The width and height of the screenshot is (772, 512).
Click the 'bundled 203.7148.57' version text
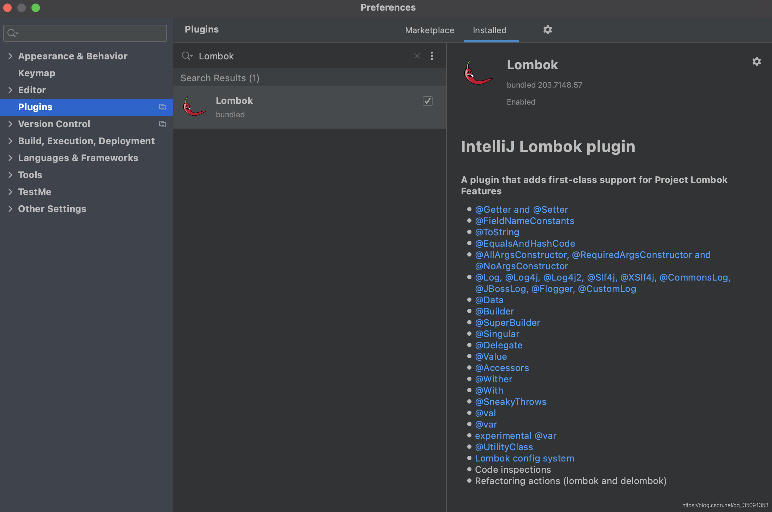pyautogui.click(x=544, y=85)
